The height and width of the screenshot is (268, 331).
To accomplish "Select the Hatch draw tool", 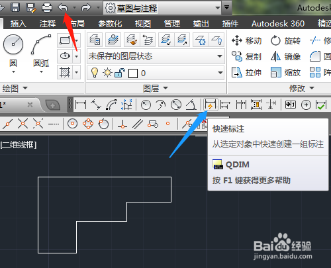I will 66,72.
